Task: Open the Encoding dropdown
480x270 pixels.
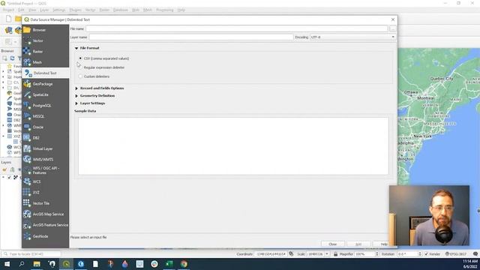Action: pyautogui.click(x=352, y=37)
